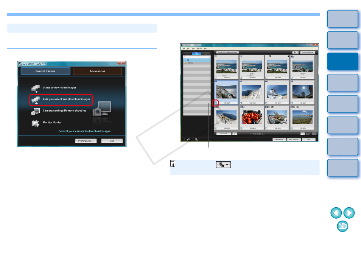Tick the checkbox for image 100-0004
Image resolution: width=361 pixels, height=255 pixels.
(x=291, y=78)
